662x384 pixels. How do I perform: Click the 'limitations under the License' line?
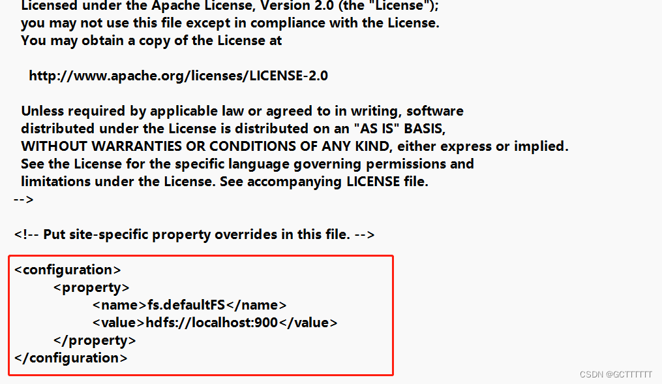tap(224, 182)
